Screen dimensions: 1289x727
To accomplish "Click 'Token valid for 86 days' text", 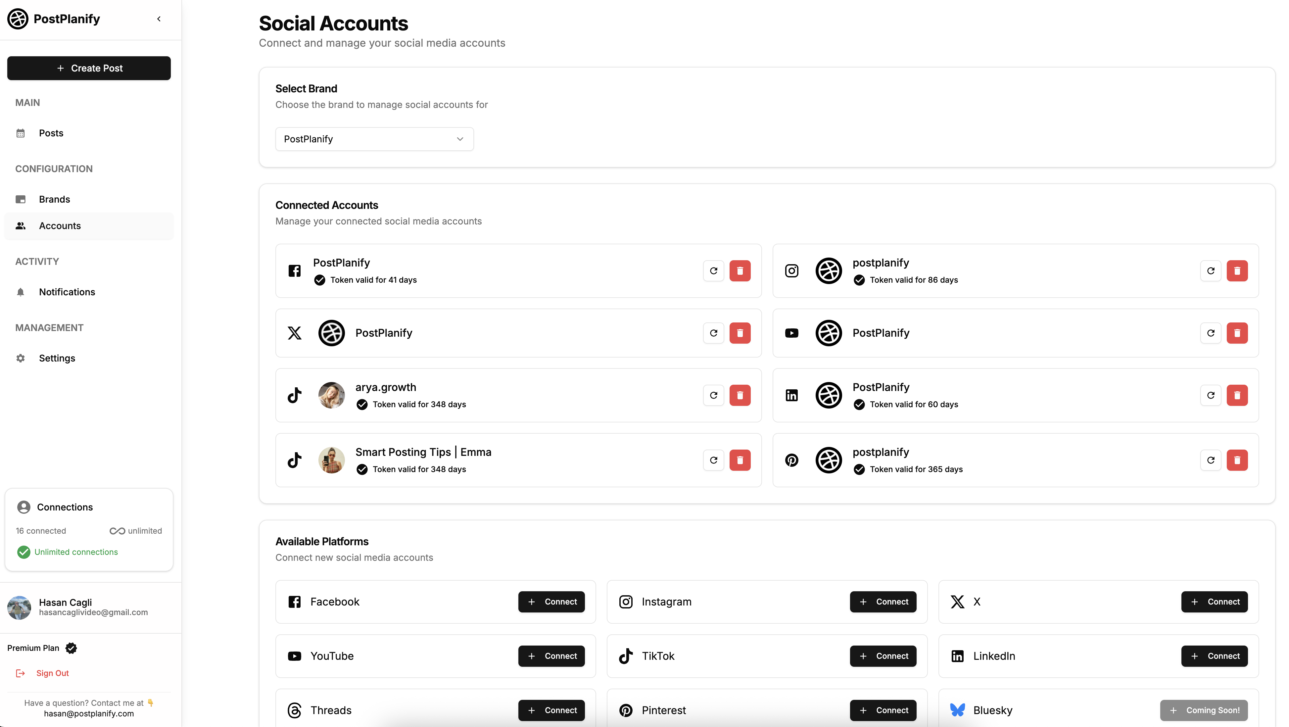I will [x=914, y=280].
